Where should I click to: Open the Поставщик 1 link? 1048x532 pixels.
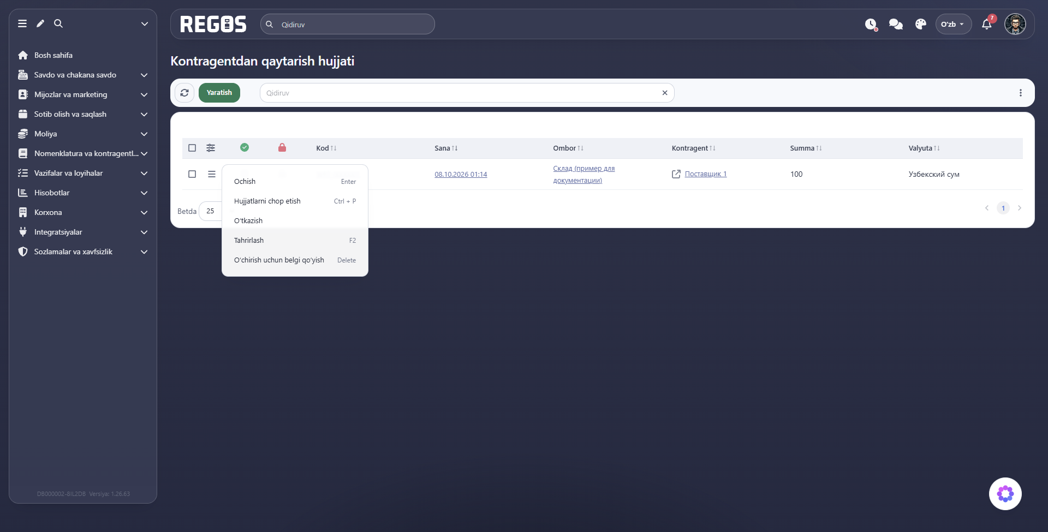pyautogui.click(x=706, y=174)
